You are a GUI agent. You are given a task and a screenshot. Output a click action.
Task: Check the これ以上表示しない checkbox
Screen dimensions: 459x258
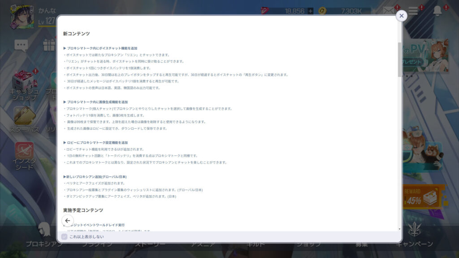(64, 236)
